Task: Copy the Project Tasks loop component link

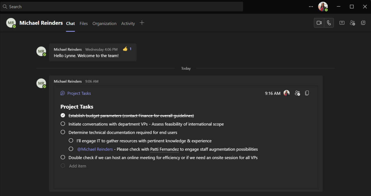Action: 307,93
